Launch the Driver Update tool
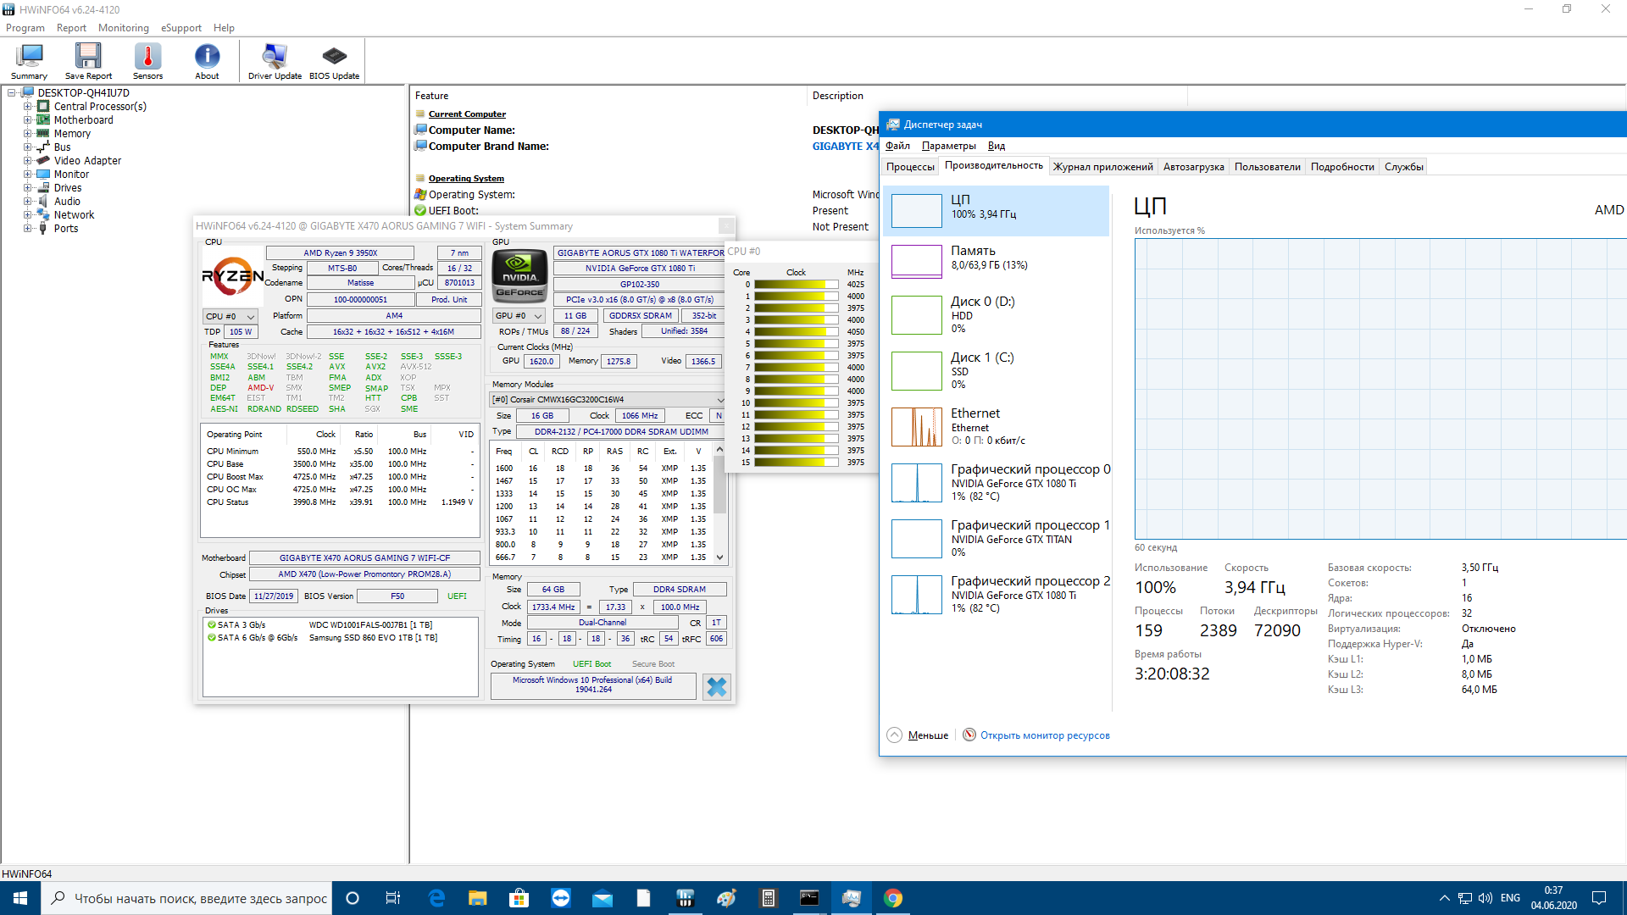This screenshot has width=1627, height=915. pyautogui.click(x=275, y=61)
